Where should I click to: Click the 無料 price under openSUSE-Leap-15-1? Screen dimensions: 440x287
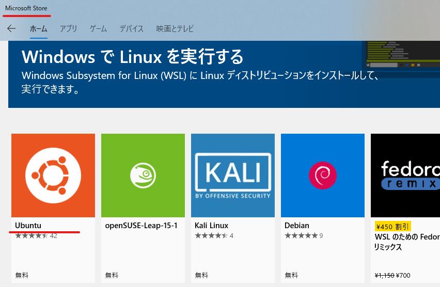112,275
